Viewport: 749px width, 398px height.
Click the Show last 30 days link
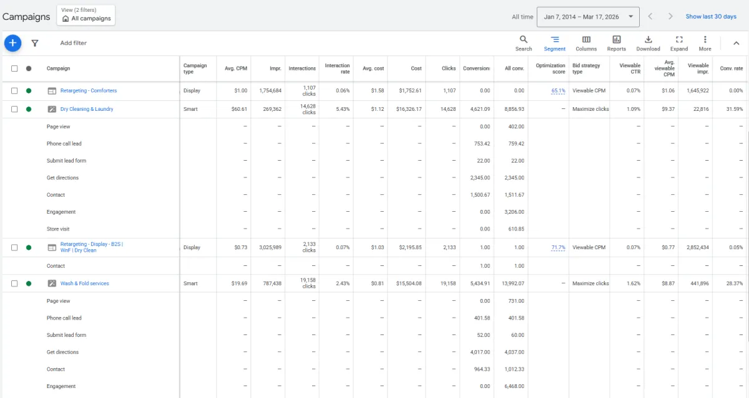711,17
